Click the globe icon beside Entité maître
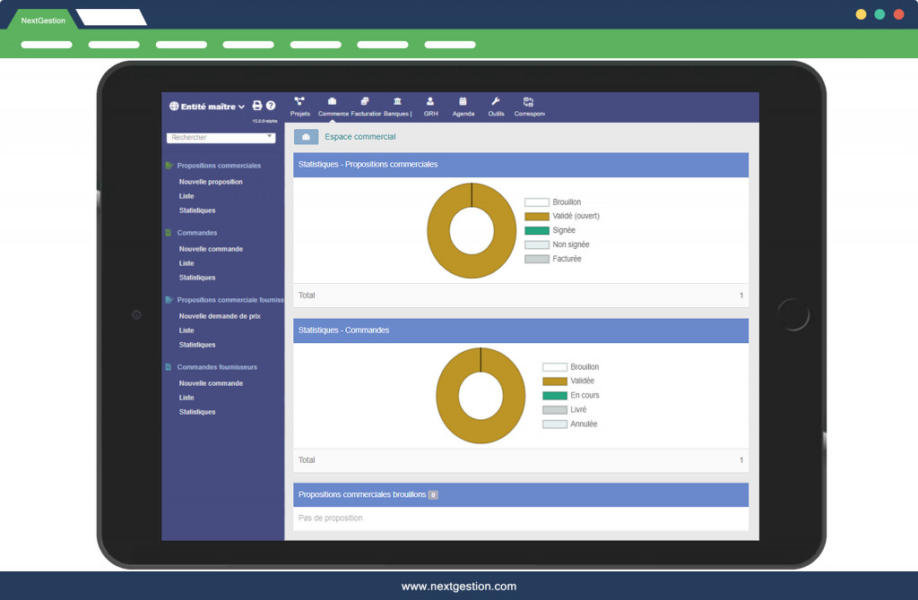 coord(174,107)
